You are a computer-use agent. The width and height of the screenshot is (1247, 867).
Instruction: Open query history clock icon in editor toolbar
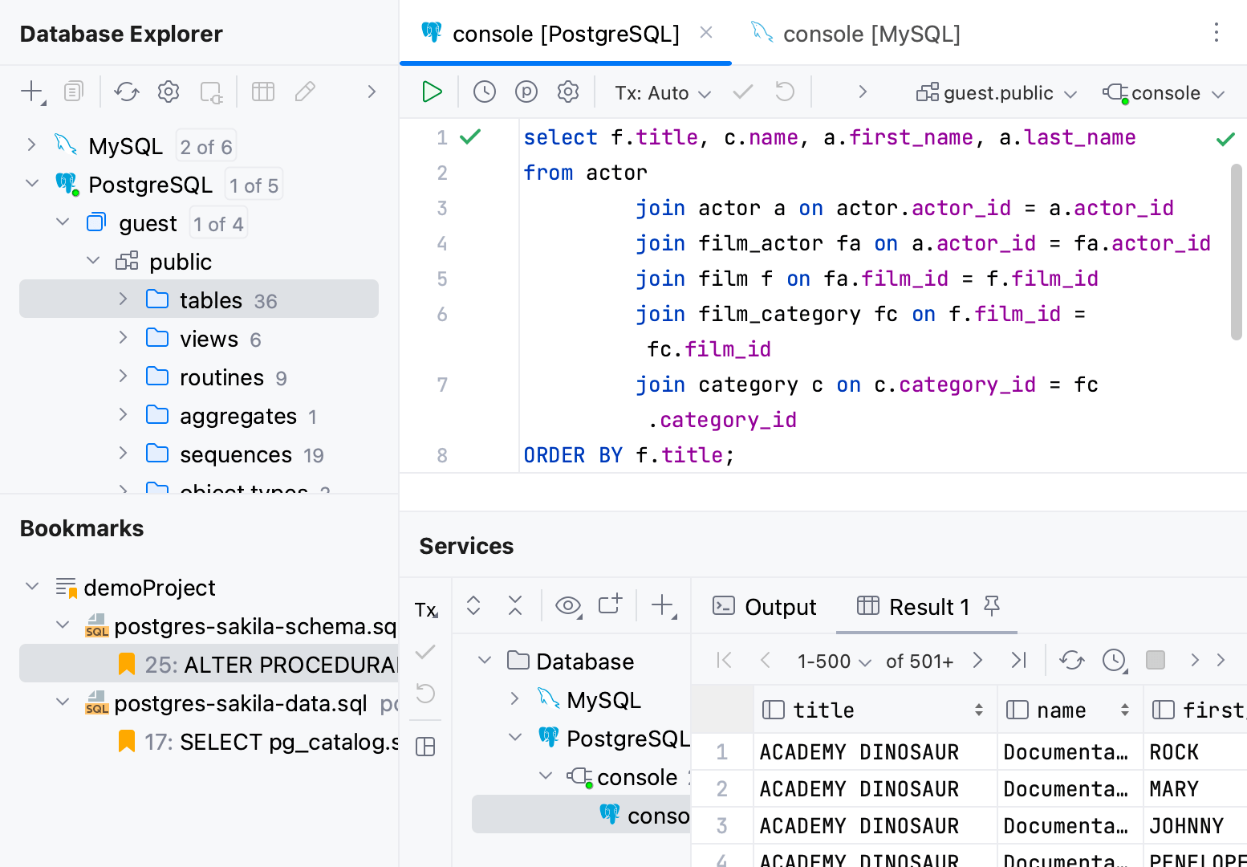coord(484,92)
